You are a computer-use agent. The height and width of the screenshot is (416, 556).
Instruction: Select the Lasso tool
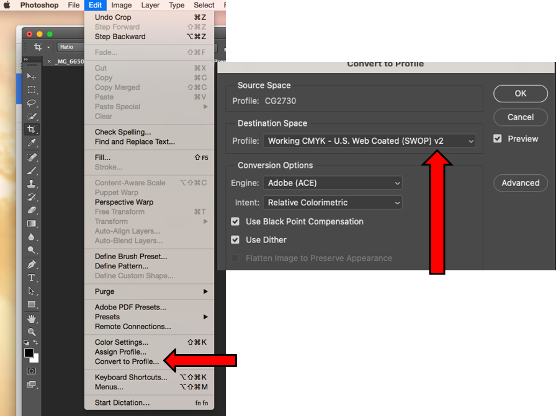click(31, 103)
